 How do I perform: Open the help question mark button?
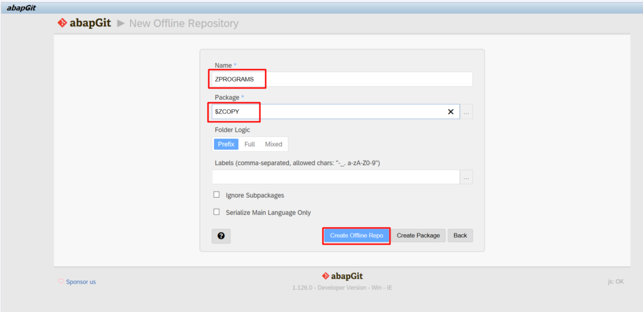[221, 236]
